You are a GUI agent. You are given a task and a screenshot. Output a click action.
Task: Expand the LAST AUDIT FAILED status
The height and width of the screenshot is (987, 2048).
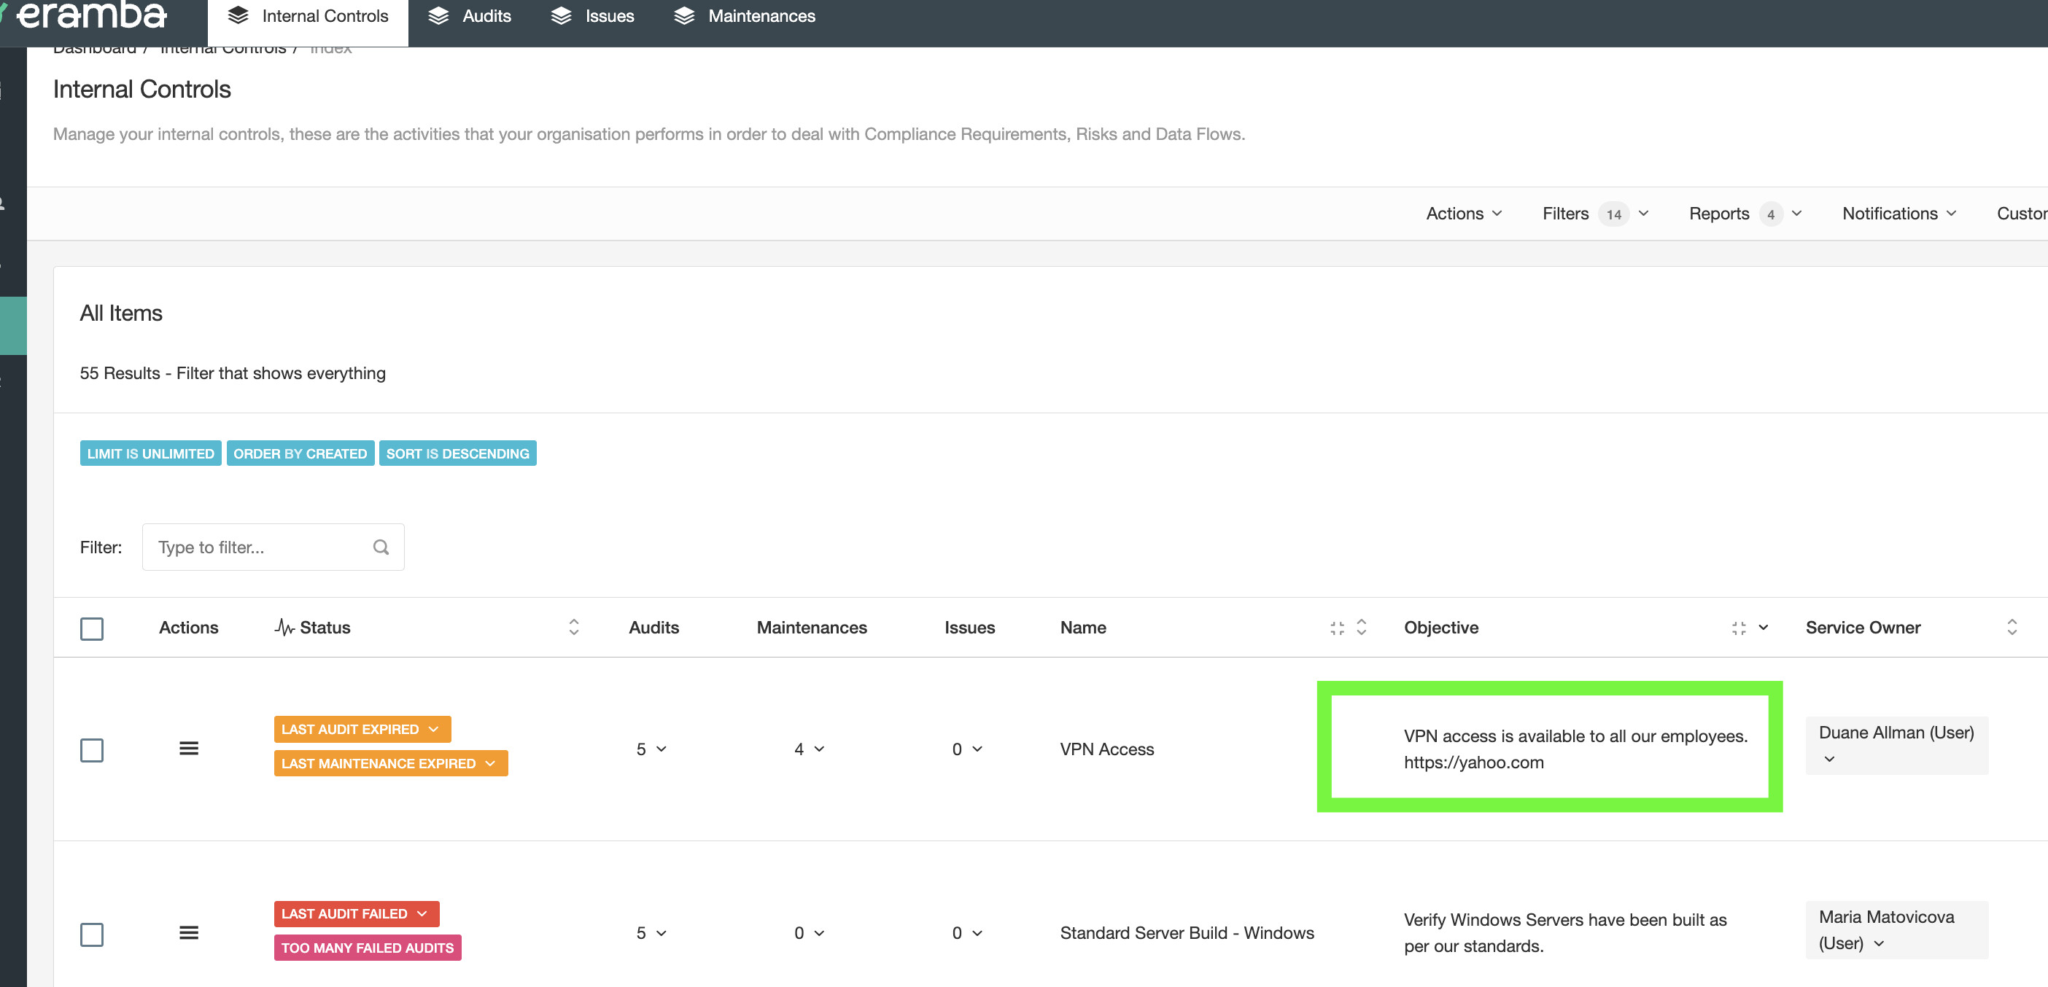(356, 913)
